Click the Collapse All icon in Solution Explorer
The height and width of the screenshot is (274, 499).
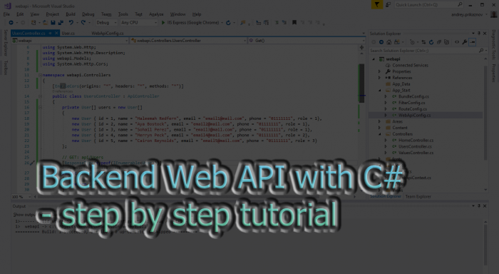click(x=439, y=42)
